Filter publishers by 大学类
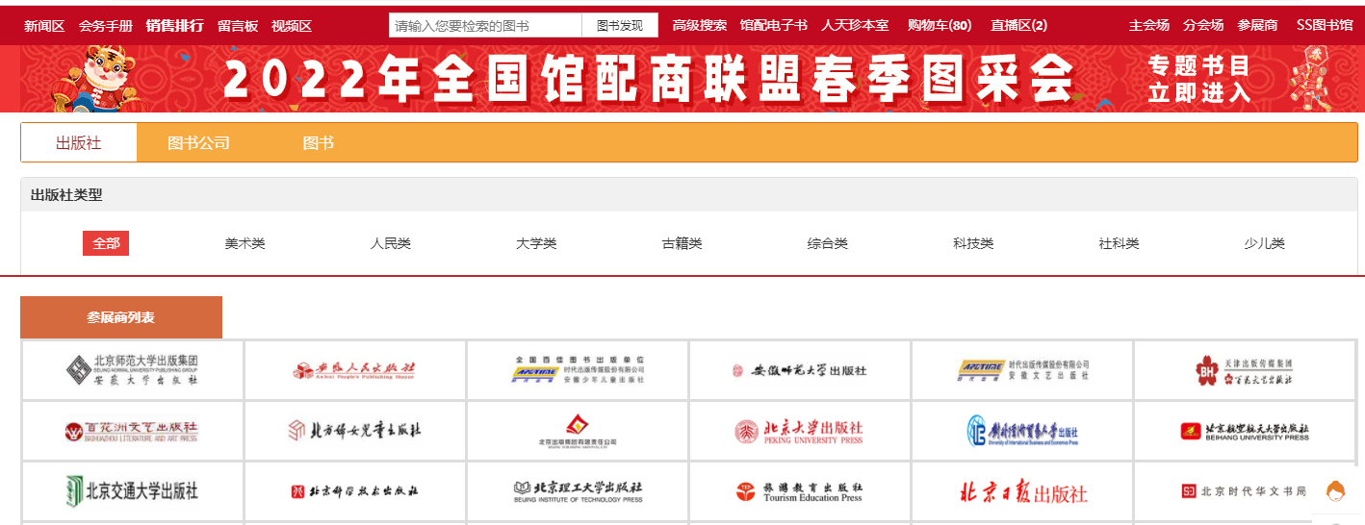1365x525 pixels. point(536,244)
